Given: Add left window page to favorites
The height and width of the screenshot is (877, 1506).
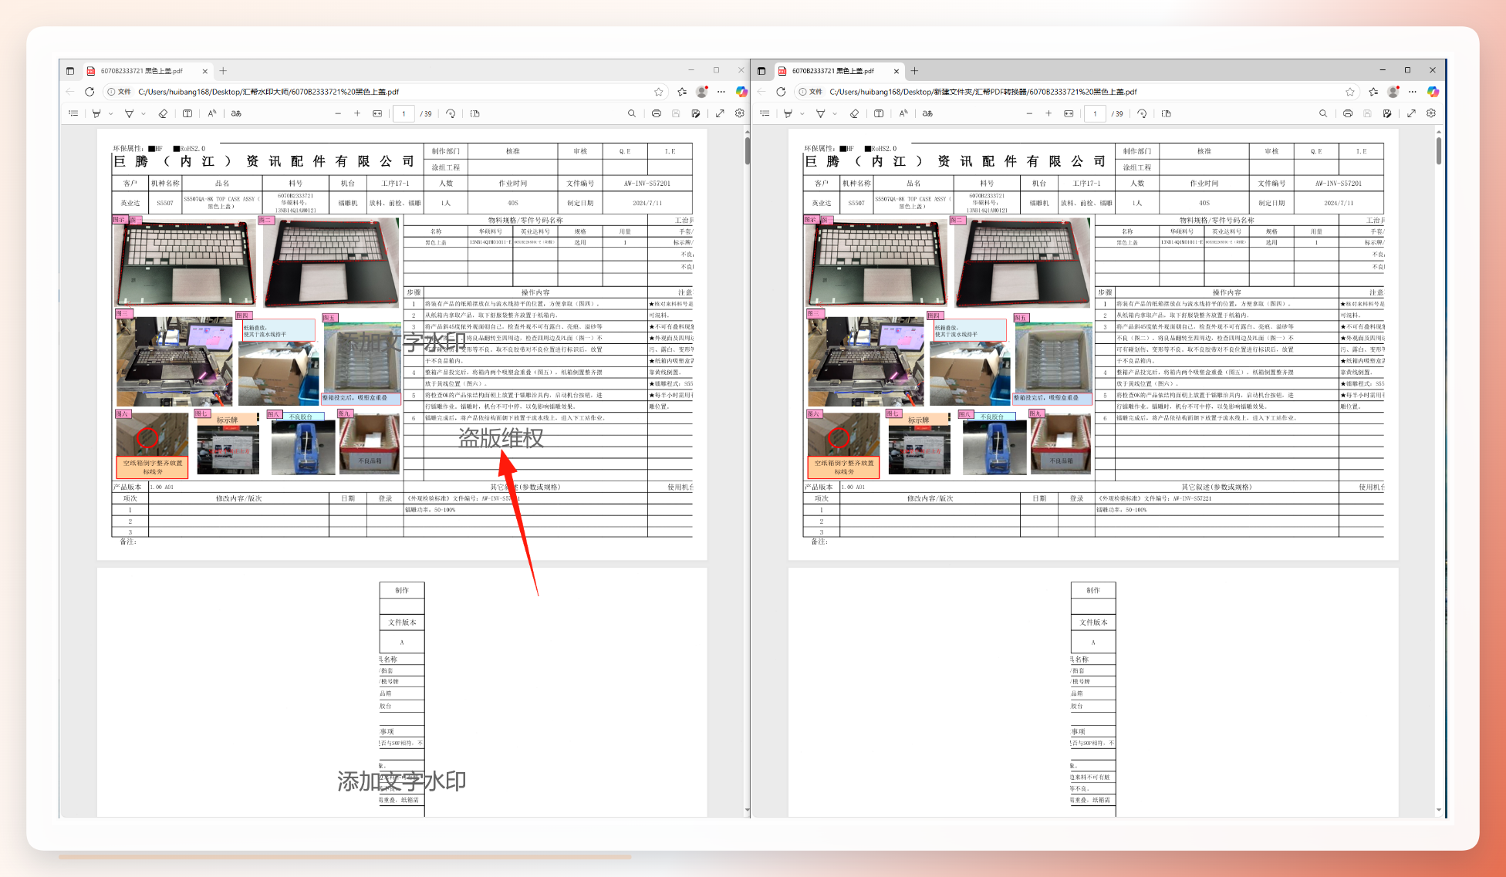Looking at the screenshot, I should (x=658, y=92).
